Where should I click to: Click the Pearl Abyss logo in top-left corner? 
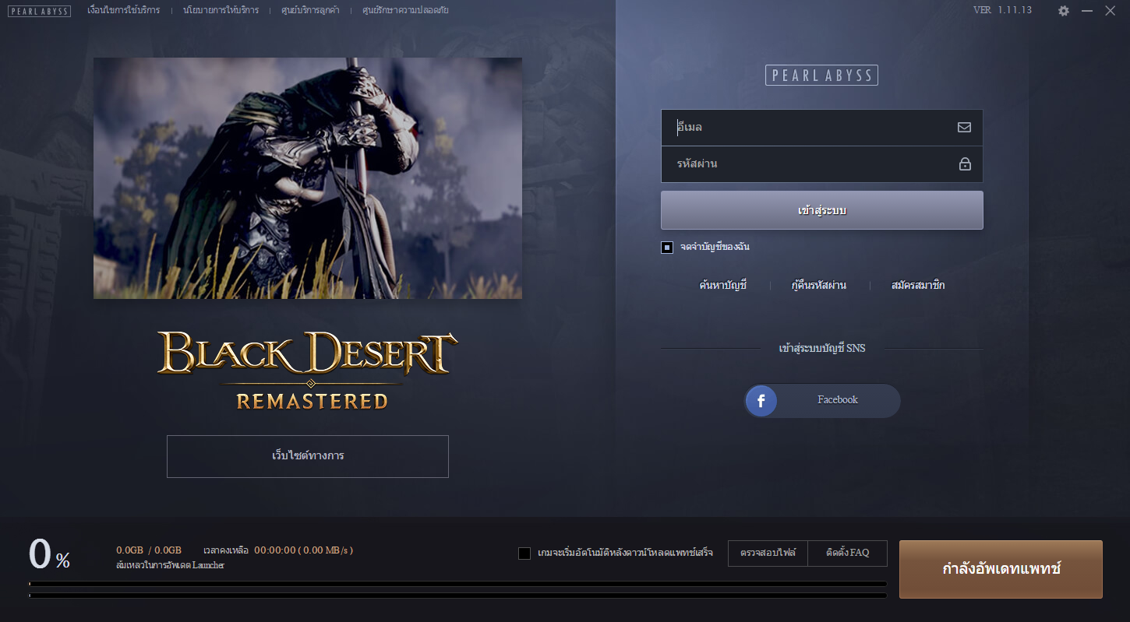point(39,11)
